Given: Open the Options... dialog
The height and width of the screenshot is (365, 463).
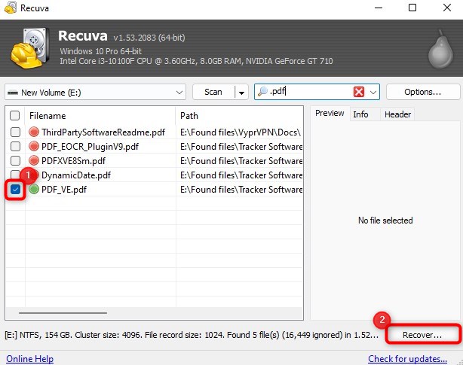Looking at the screenshot, I should click(x=422, y=92).
